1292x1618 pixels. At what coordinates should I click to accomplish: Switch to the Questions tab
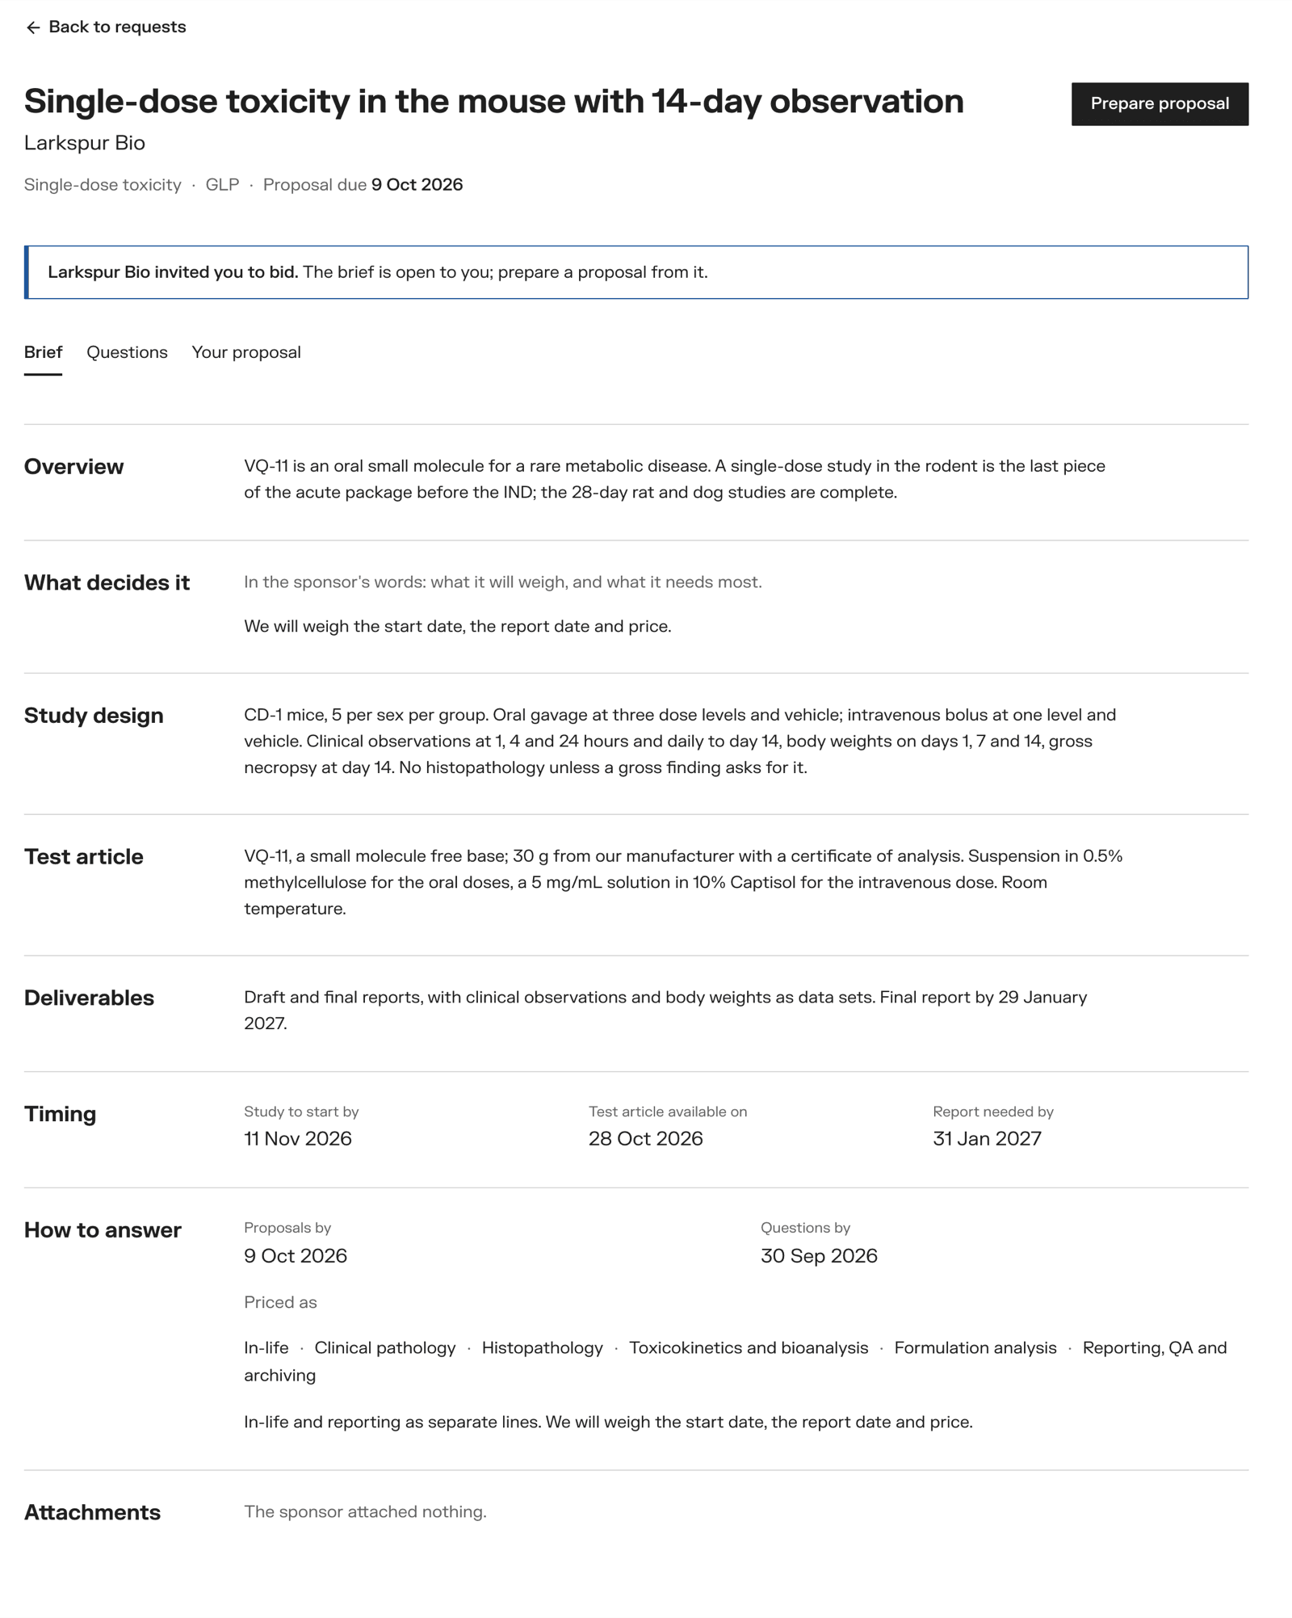127,352
